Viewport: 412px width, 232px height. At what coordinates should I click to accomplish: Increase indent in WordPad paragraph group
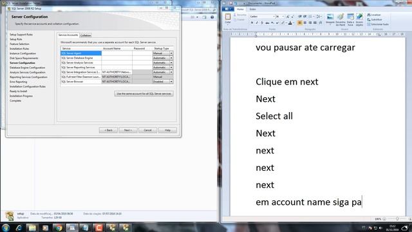pyautogui.click(x=304, y=17)
